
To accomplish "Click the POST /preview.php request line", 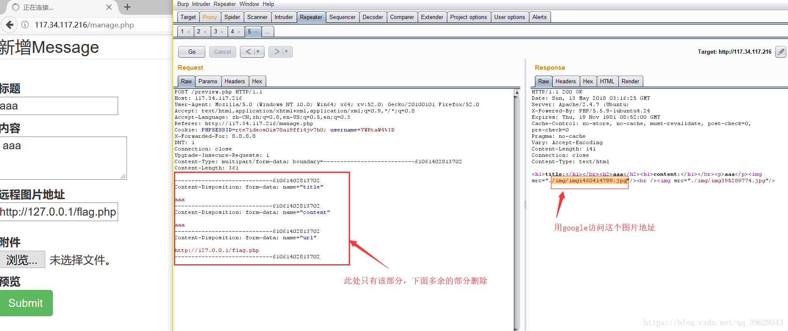I will pyautogui.click(x=218, y=92).
